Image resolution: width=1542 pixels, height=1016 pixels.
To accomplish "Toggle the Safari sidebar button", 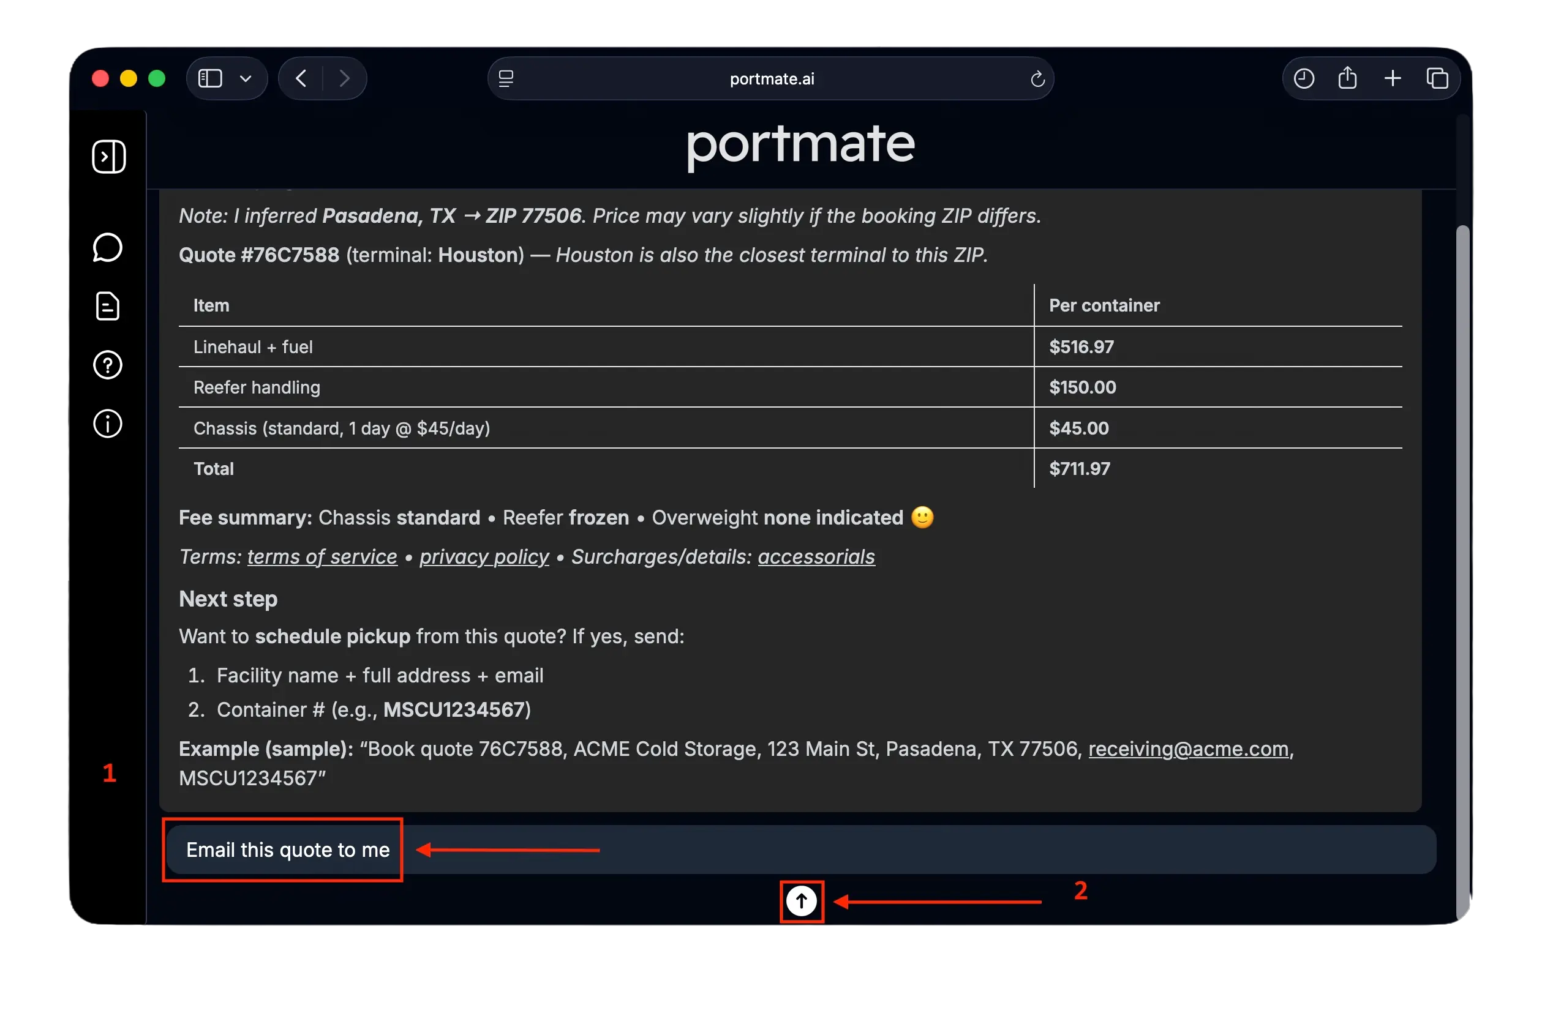I will (210, 78).
